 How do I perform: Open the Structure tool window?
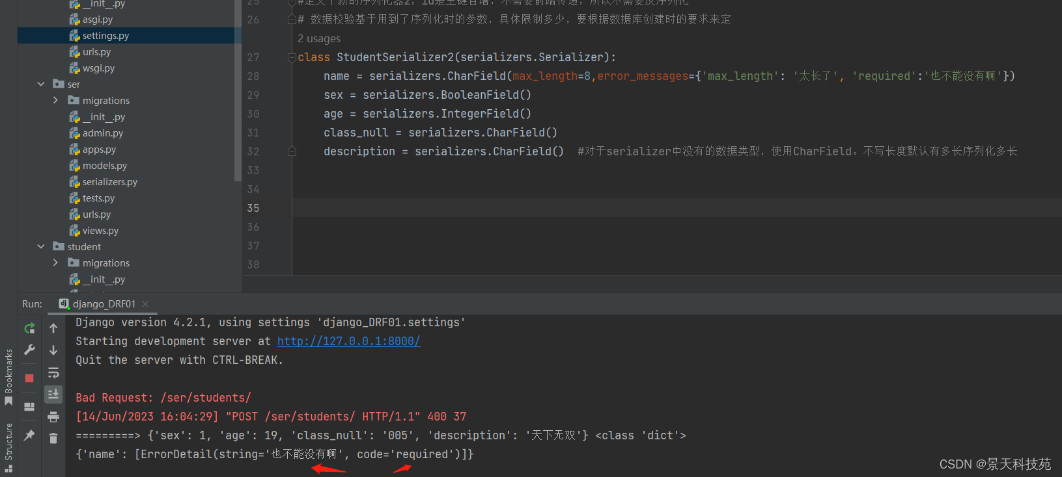click(x=8, y=447)
